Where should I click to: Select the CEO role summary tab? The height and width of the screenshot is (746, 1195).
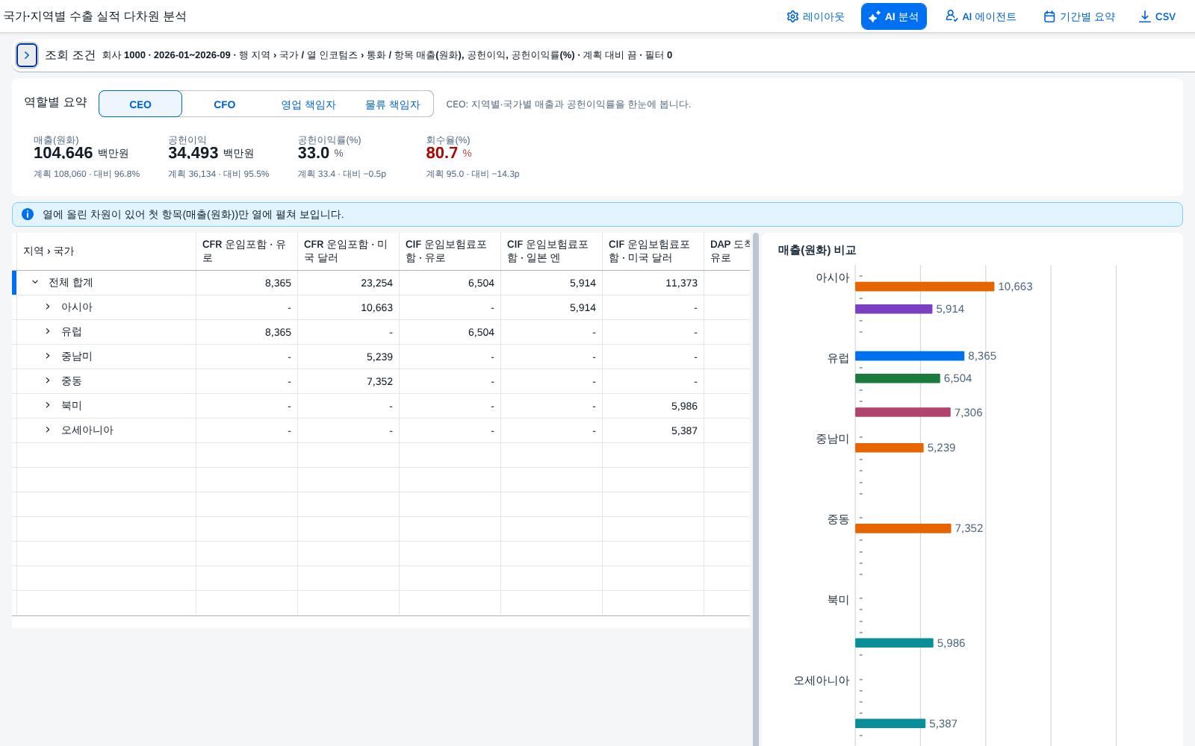pyautogui.click(x=140, y=104)
